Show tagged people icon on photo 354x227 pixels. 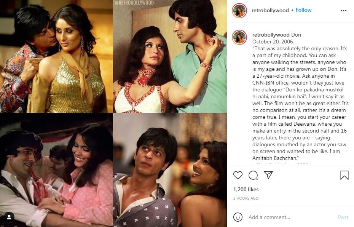(9, 217)
